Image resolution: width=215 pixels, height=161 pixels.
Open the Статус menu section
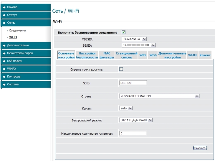click(x=26, y=15)
